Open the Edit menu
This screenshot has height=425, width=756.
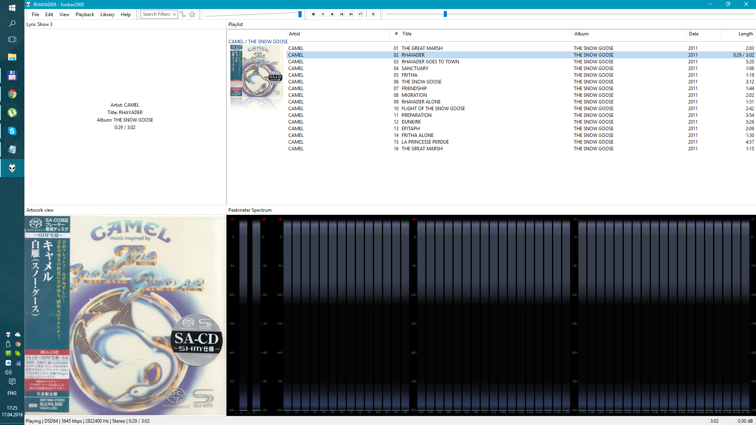click(x=49, y=15)
